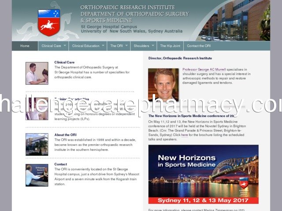
Task: Expand The ORI dropdown arrow
Action: (126, 46)
